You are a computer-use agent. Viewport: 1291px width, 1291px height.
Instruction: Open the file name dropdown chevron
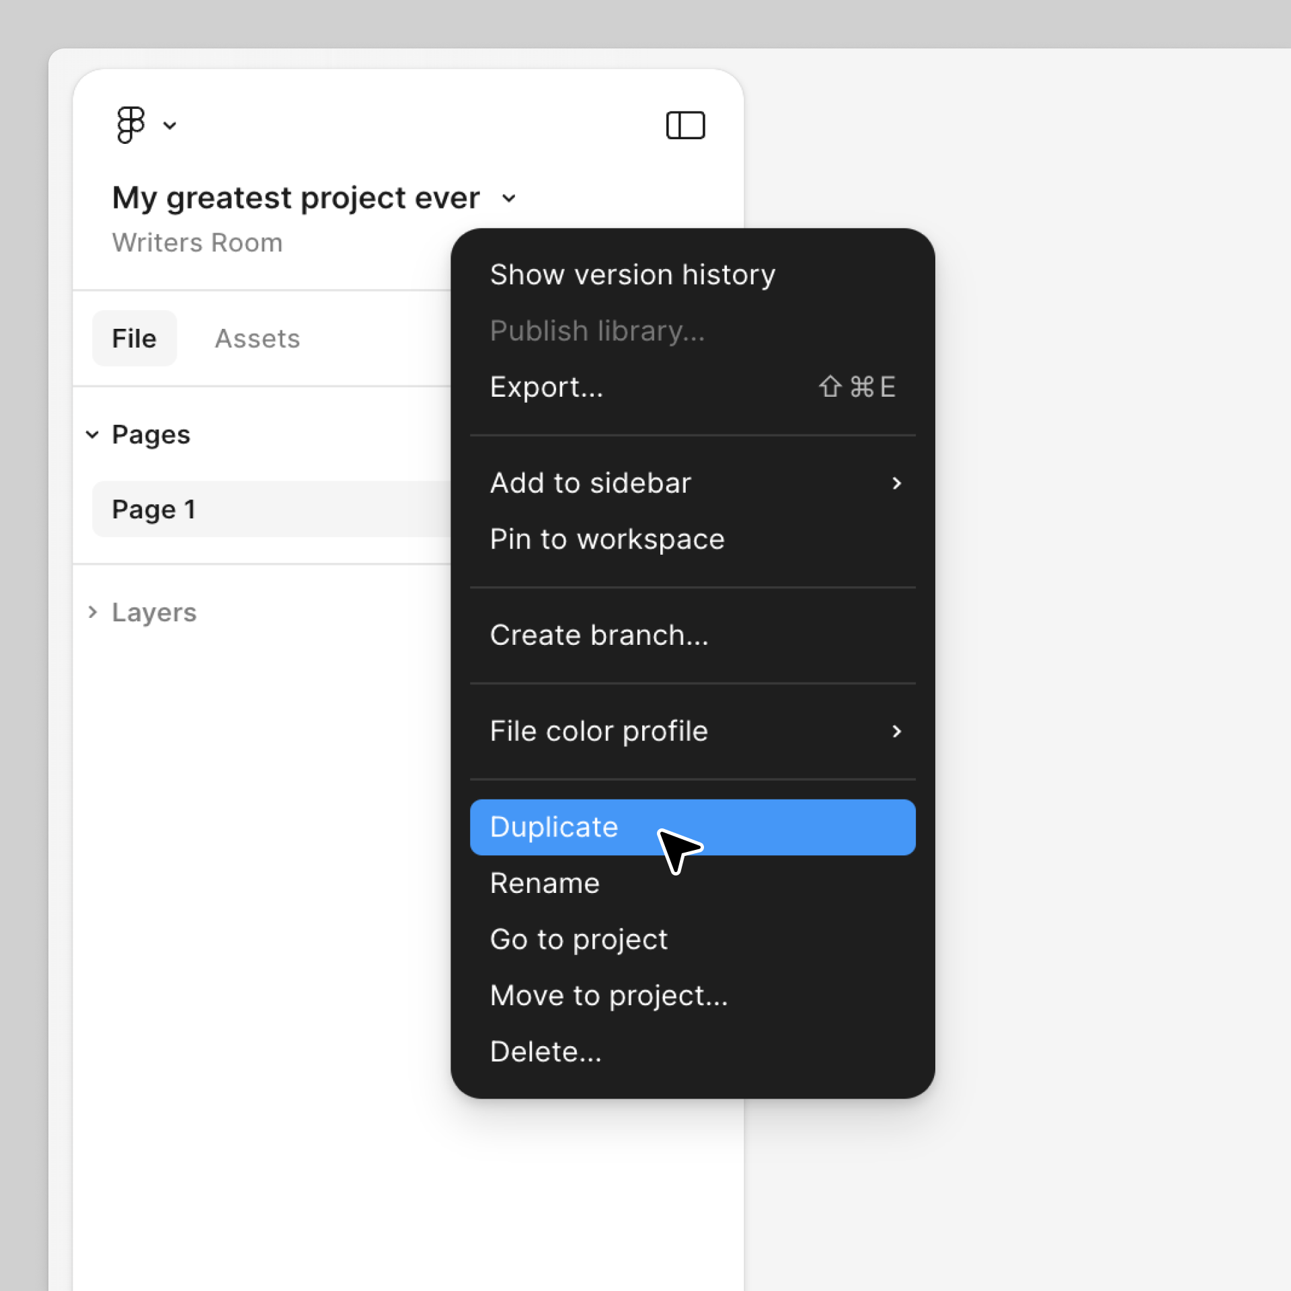point(508,198)
